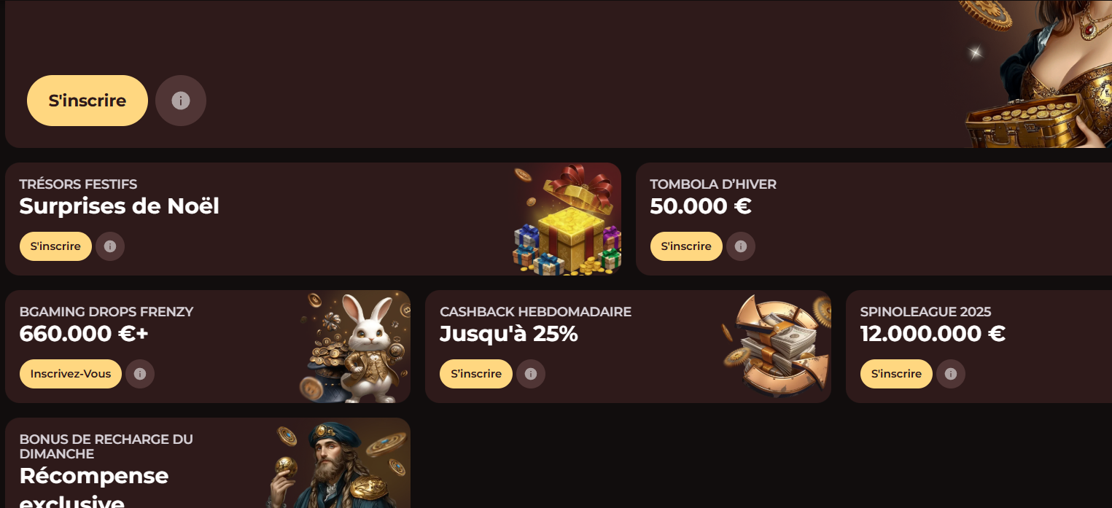
Task: Click S'inscrire under Cashback Hebdomadaire
Action: coord(476,374)
